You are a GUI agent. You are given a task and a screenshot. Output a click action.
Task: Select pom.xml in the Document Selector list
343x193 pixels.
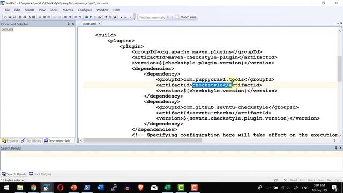point(7,29)
